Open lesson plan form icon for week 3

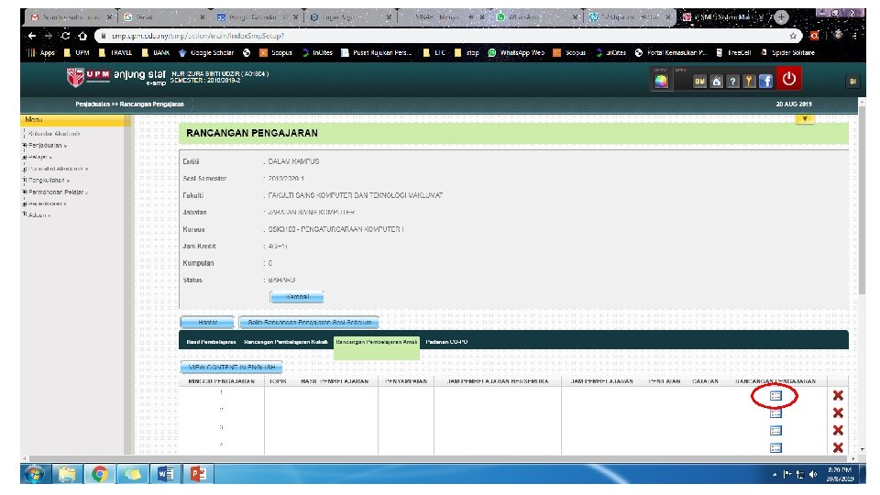coord(775,431)
